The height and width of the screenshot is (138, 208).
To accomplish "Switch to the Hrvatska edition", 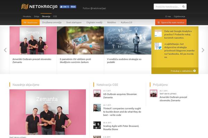I will pyautogui.click(x=27, y=16).
